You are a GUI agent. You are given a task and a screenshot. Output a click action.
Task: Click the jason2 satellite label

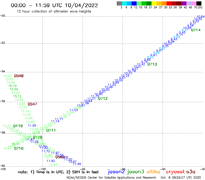click(x=116, y=172)
